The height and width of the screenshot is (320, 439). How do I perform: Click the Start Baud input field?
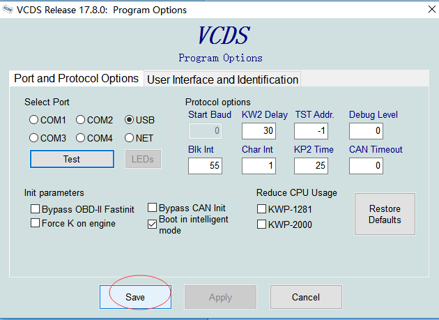(206, 131)
